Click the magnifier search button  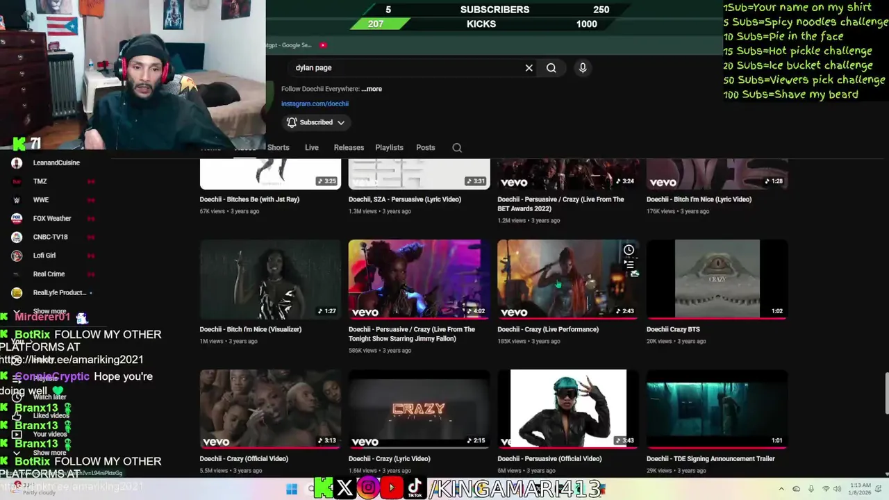(551, 68)
